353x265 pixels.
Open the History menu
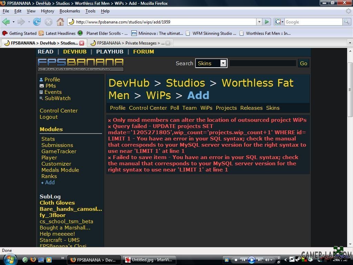point(48,11)
